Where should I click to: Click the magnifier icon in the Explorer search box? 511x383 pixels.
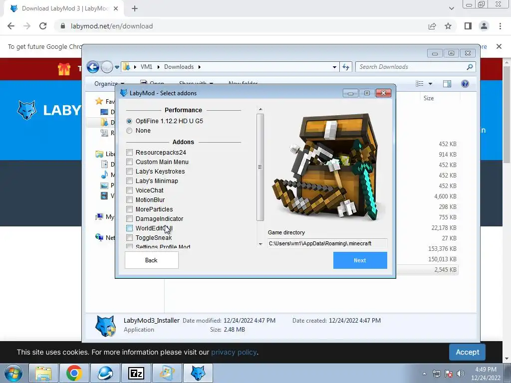point(470,67)
